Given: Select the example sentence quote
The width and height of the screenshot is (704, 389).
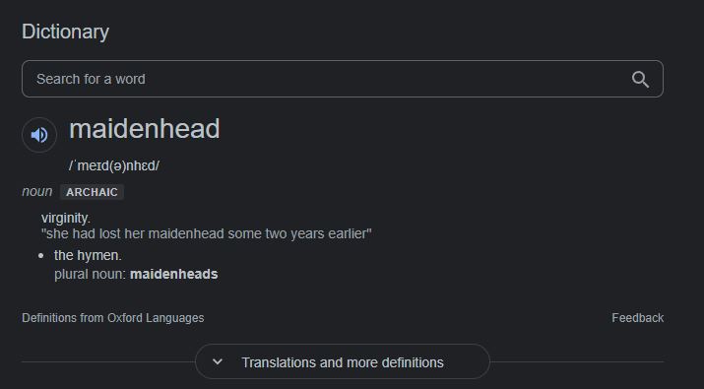Looking at the screenshot, I should 207,233.
